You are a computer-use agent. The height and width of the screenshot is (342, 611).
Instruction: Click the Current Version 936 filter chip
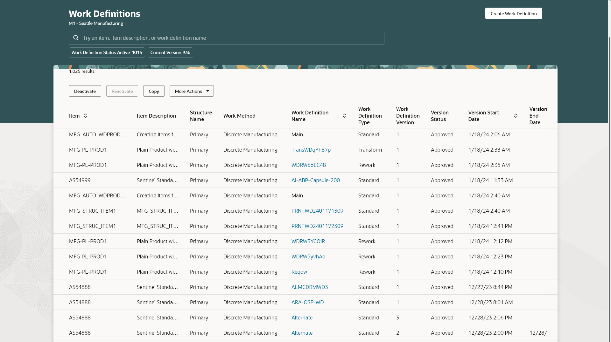[x=170, y=52]
